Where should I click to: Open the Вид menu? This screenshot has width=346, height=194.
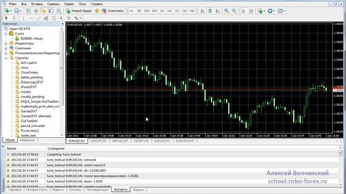coord(24,4)
